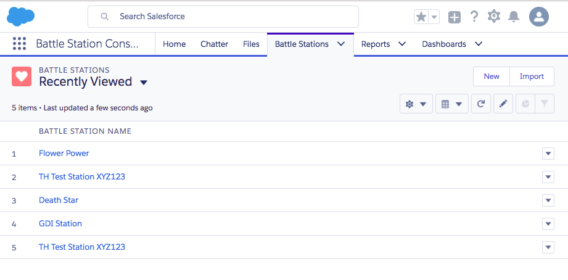Click the Battle Station Cons... app name
Image resolution: width=568 pixels, height=280 pixels.
coord(88,44)
